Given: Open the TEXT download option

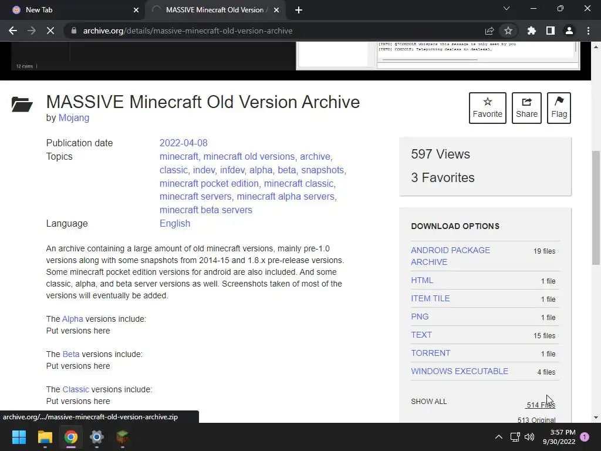Looking at the screenshot, I should (x=421, y=335).
